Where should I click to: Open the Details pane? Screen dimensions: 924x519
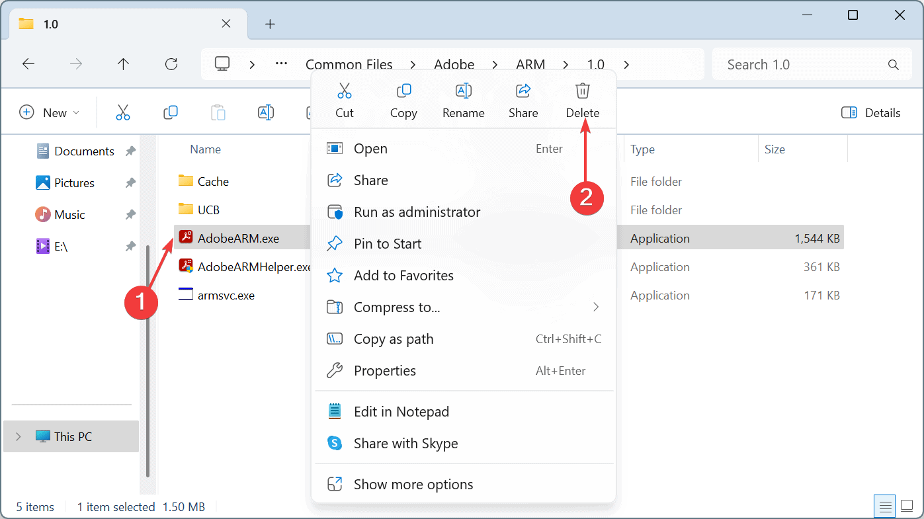[x=870, y=112]
